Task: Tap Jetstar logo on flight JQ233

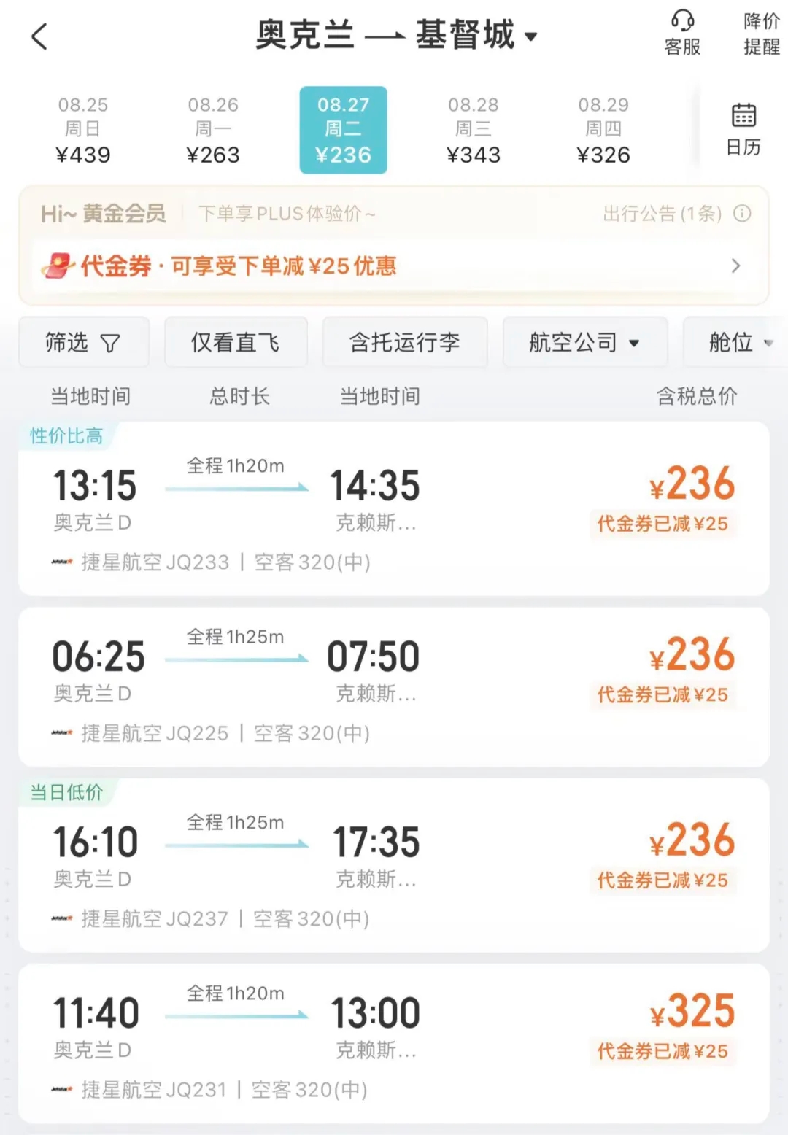Action: point(62,562)
